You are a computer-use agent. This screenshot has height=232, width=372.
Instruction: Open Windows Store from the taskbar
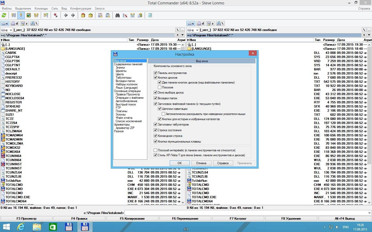53,227
